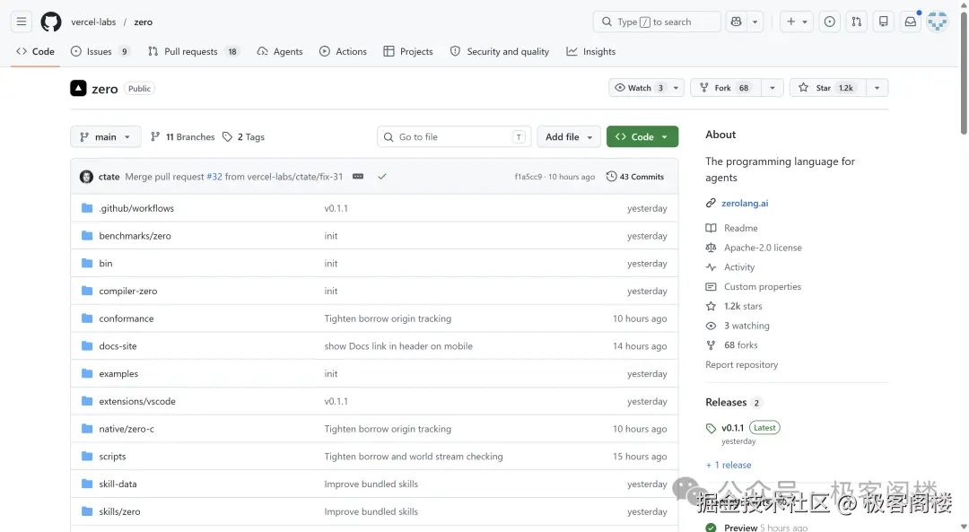Click the v0.1.1 release tag icon
The width and height of the screenshot is (969, 532).
coord(711,428)
